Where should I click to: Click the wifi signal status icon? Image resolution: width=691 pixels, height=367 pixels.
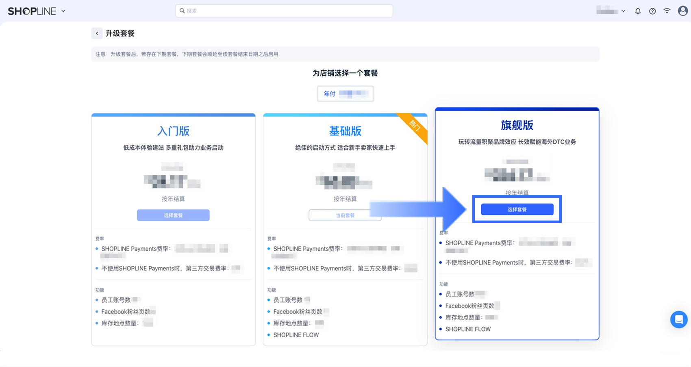tap(667, 11)
